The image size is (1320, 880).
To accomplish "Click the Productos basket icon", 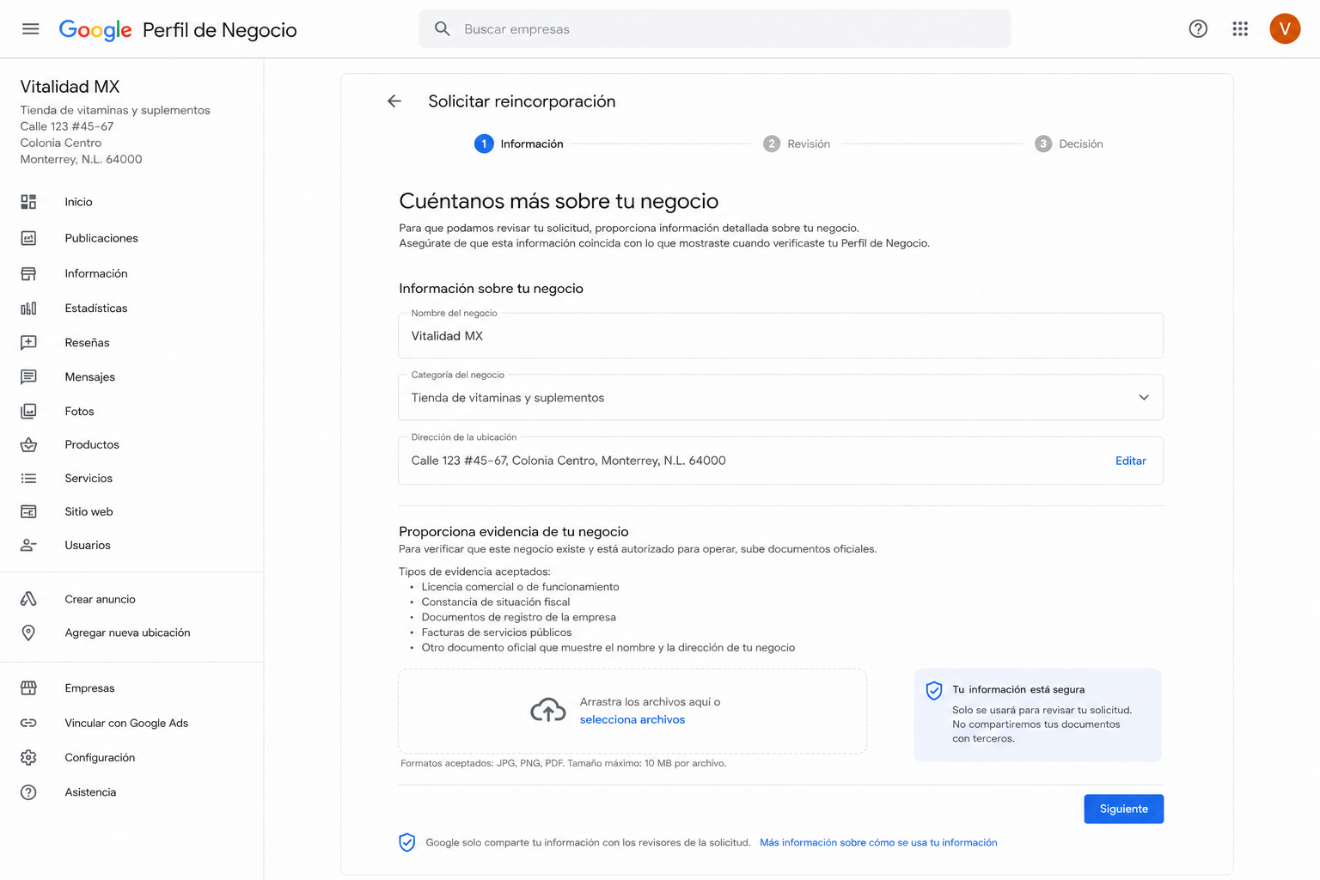I will point(28,444).
